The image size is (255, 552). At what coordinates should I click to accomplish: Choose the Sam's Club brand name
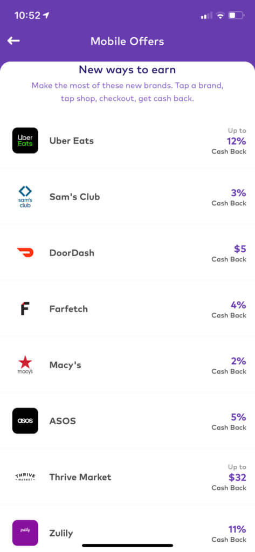[75, 197]
